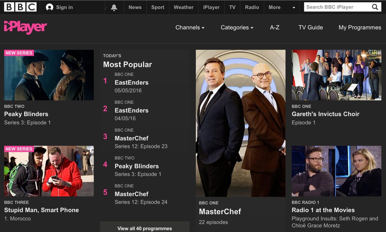Click NEW SERIES badge on Stupid Man
The width and height of the screenshot is (386, 232).
tap(19, 149)
